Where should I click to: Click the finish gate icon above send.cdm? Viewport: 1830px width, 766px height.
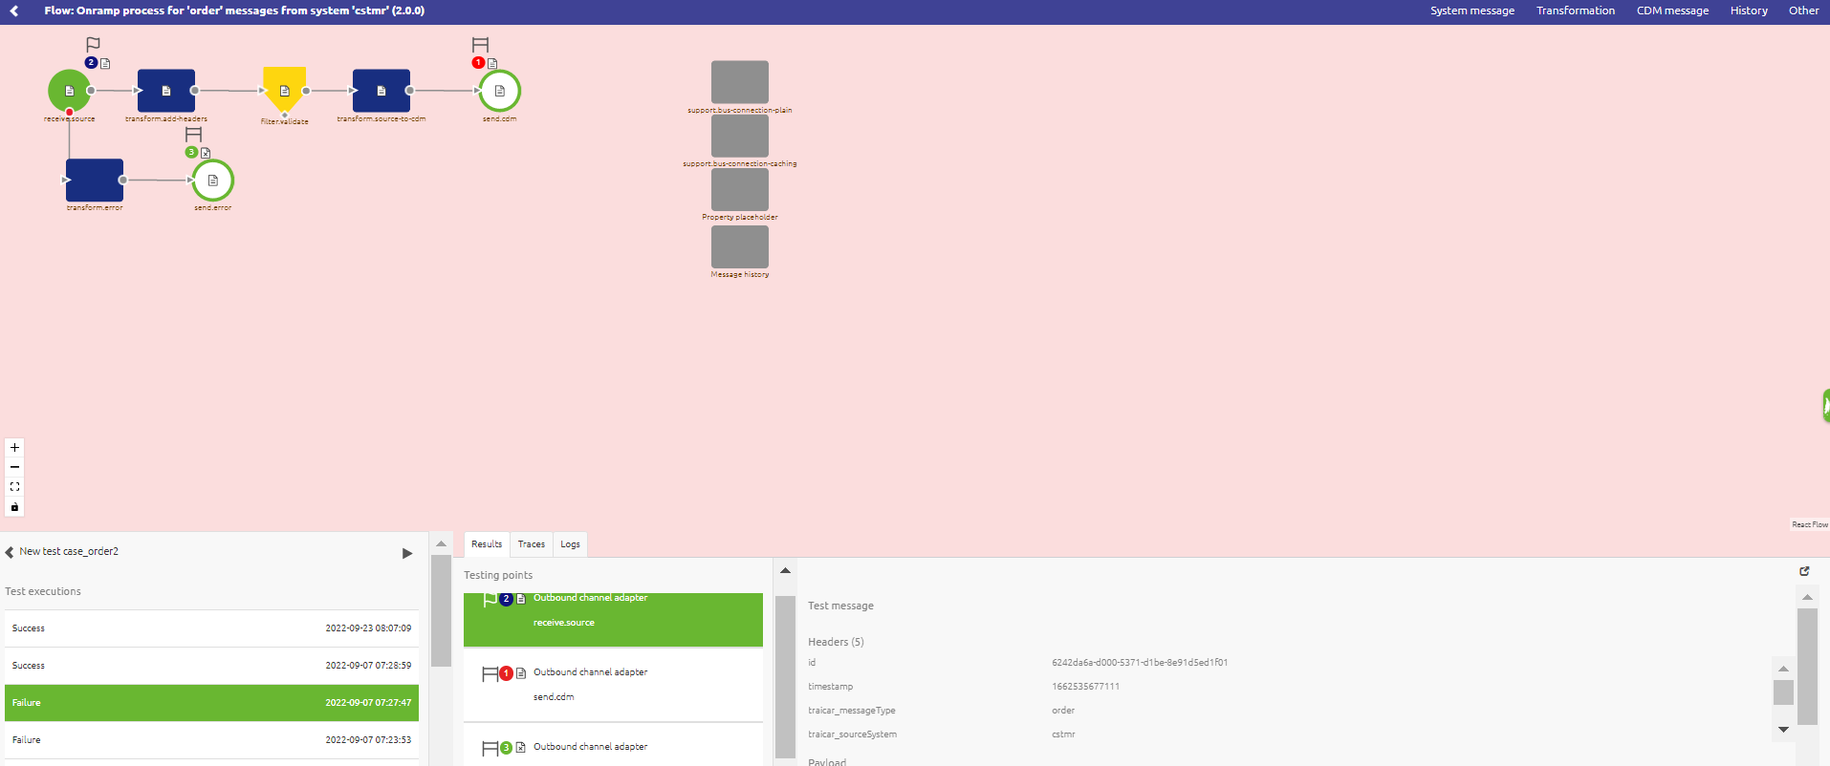(x=481, y=44)
